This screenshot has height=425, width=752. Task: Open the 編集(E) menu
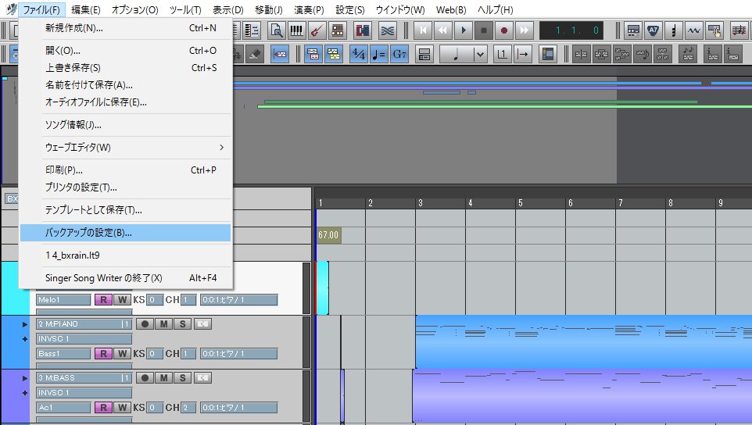(86, 9)
